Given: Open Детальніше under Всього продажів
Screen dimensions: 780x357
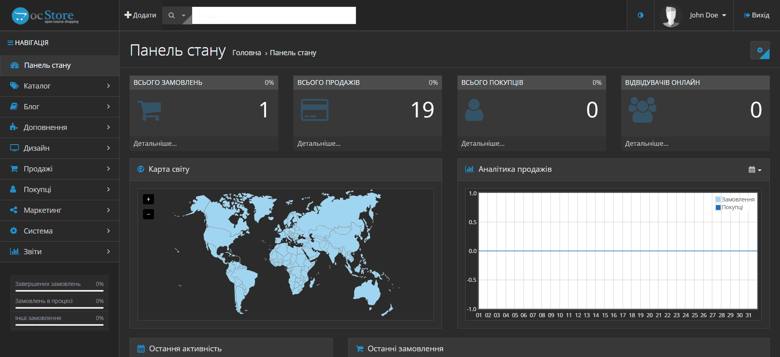Looking at the screenshot, I should tap(319, 143).
